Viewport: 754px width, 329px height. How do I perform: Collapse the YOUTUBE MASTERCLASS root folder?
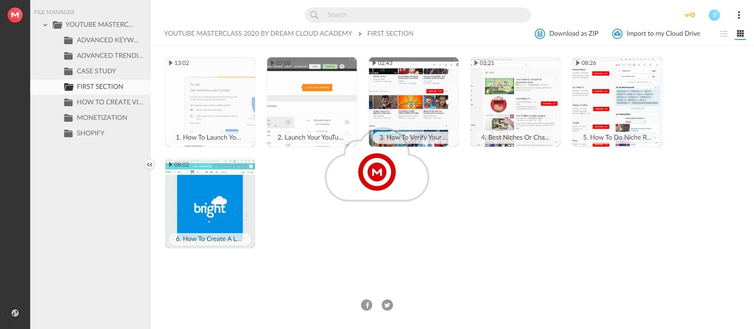click(45, 25)
